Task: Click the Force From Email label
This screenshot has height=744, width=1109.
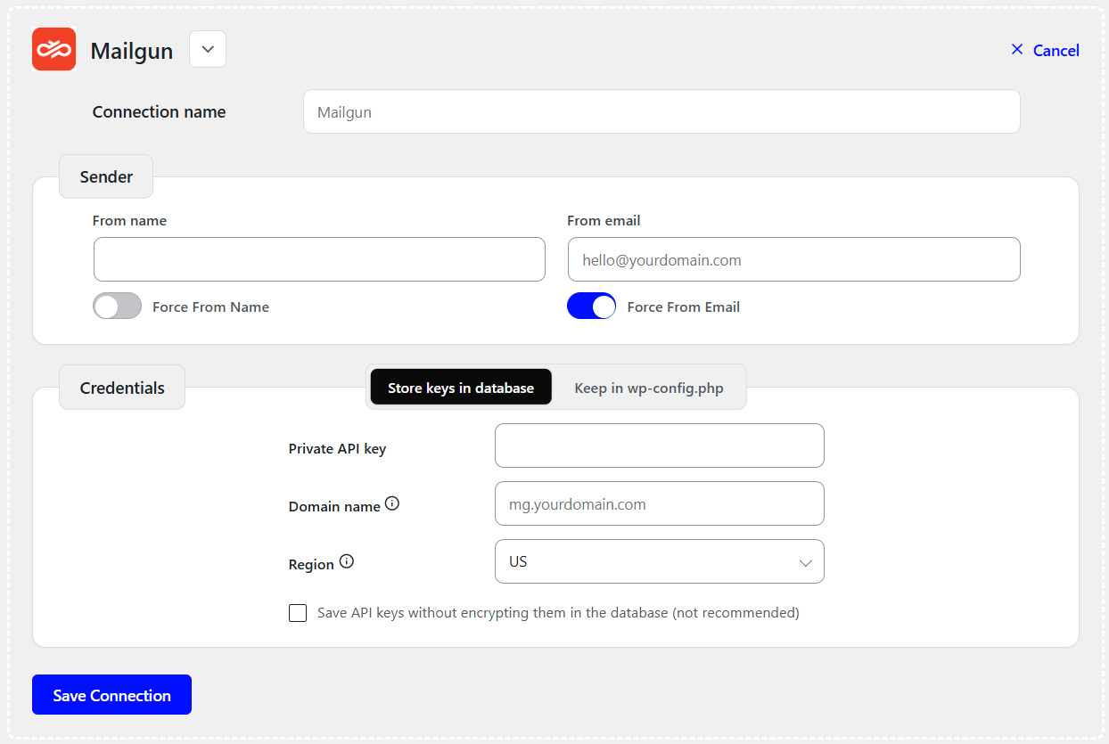Action: click(x=684, y=307)
